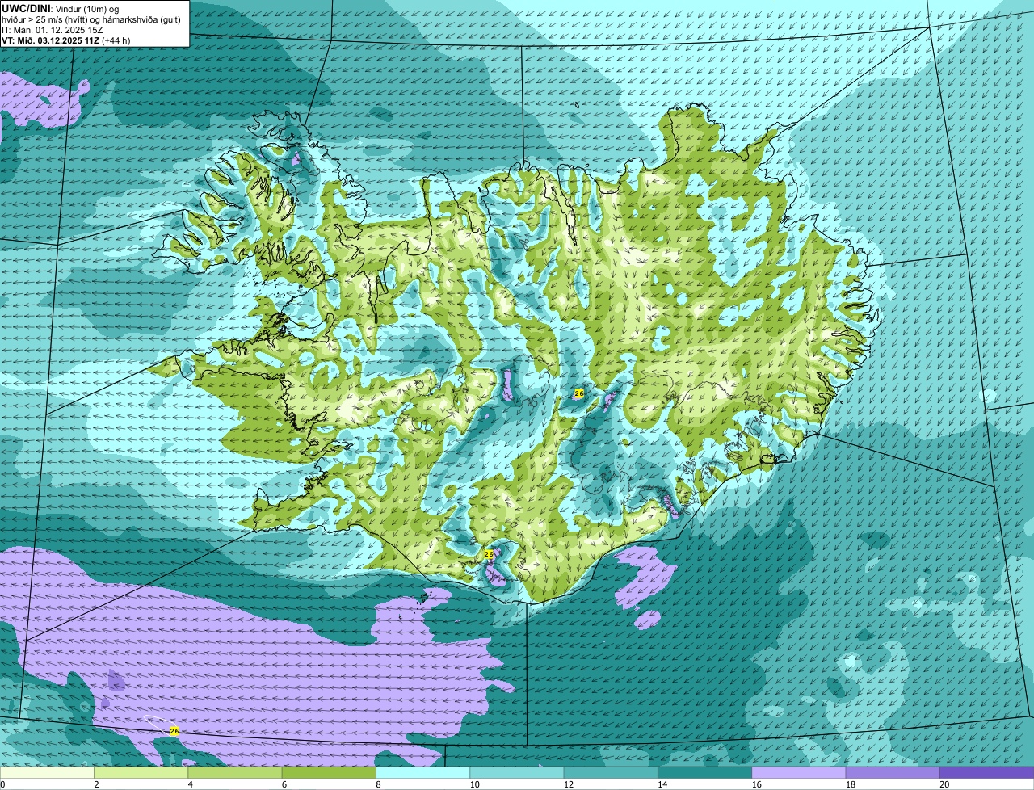Click the scale label '14'
The width and height of the screenshot is (1034, 790).
click(662, 784)
